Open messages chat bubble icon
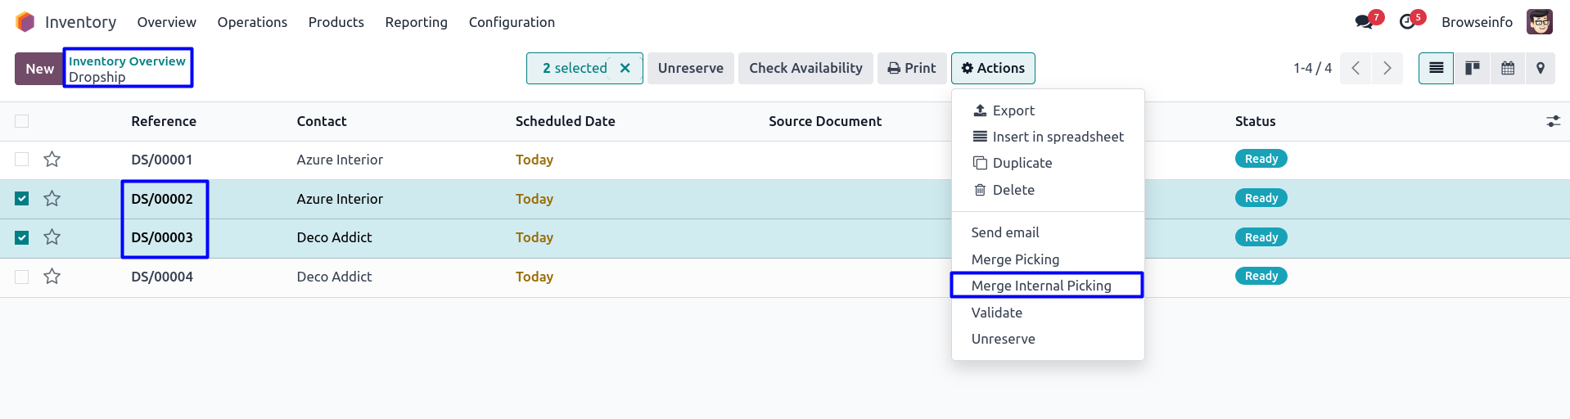1570x419 pixels. [1364, 22]
